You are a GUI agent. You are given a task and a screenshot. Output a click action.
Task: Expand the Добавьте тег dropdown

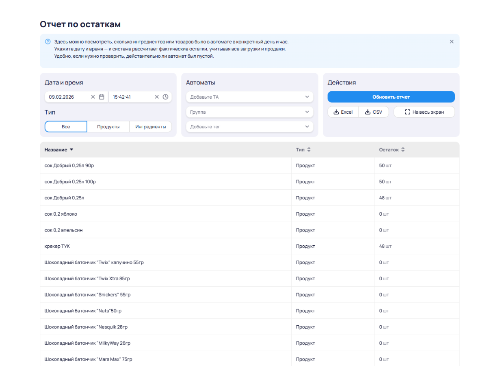(x=249, y=127)
